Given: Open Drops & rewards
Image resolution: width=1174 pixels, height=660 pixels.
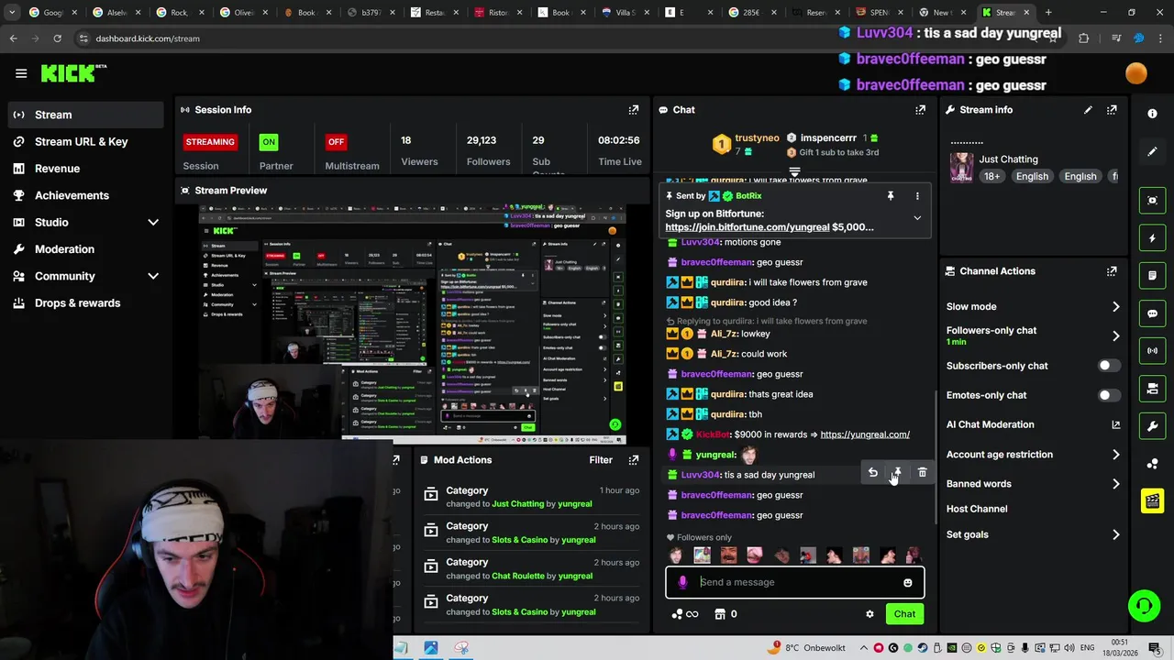Looking at the screenshot, I should 84,303.
